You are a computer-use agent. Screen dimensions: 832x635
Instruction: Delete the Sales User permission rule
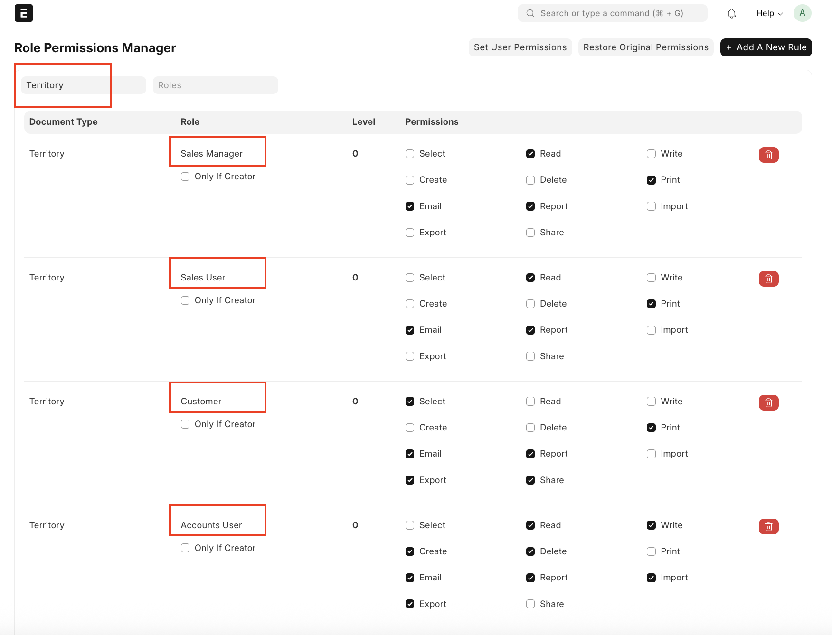click(768, 279)
